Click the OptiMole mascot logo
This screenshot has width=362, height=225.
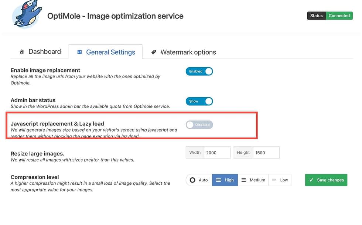(x=27, y=14)
